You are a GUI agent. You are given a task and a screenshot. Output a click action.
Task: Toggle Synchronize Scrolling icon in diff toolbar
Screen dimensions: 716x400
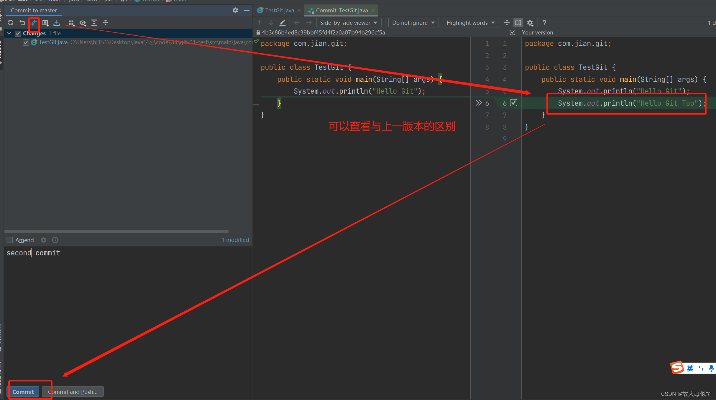tap(518, 23)
